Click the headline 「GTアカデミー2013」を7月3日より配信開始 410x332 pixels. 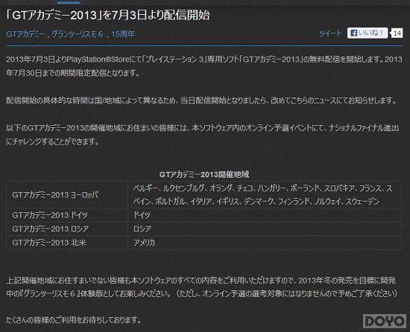click(x=108, y=16)
